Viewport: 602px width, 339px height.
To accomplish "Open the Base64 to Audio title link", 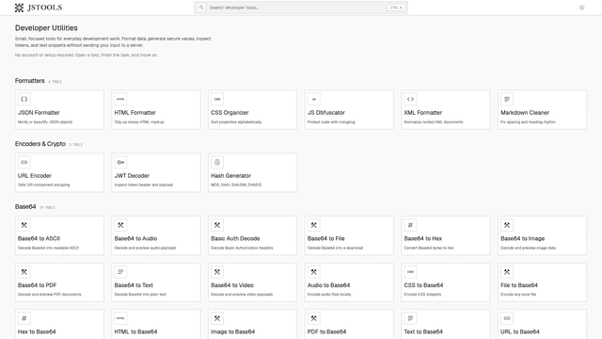I will 135,238.
